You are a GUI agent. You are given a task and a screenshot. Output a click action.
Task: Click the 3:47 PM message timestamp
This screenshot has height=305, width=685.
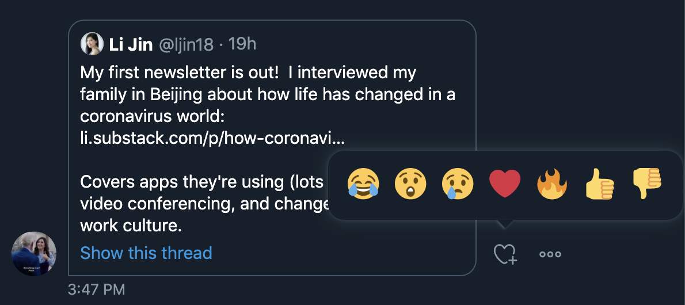[97, 289]
